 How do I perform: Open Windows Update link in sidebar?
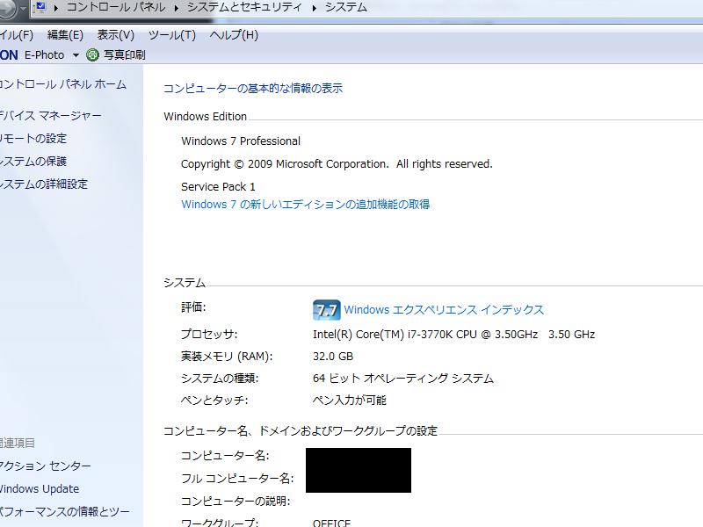click(x=40, y=489)
